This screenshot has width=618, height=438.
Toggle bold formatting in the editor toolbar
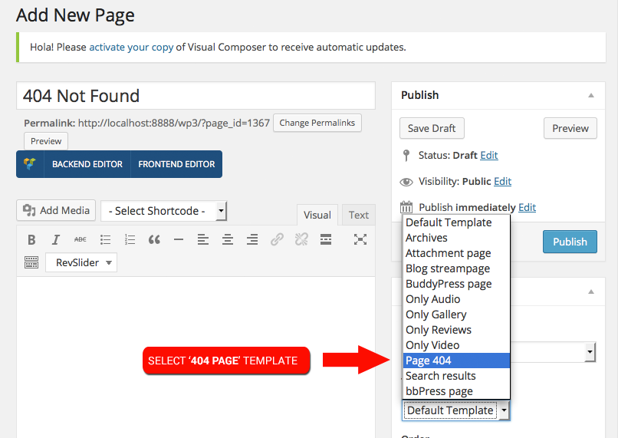click(31, 239)
